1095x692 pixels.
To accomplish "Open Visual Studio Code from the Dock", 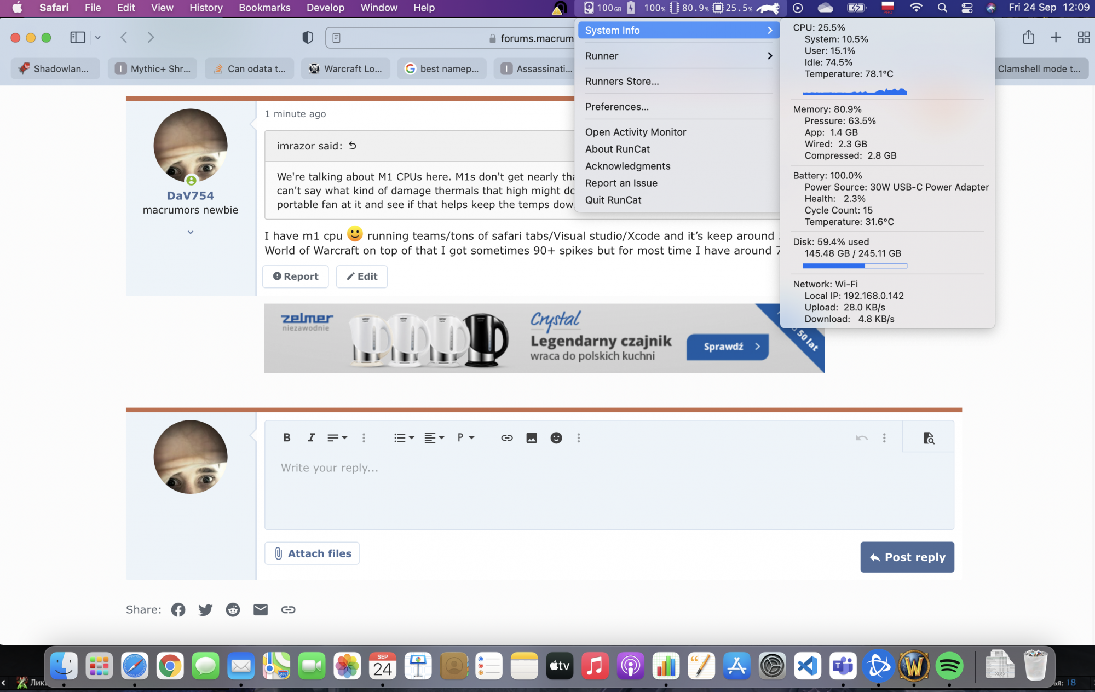I will click(x=808, y=666).
